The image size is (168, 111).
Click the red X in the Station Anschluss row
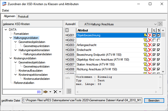tap(150, 64)
